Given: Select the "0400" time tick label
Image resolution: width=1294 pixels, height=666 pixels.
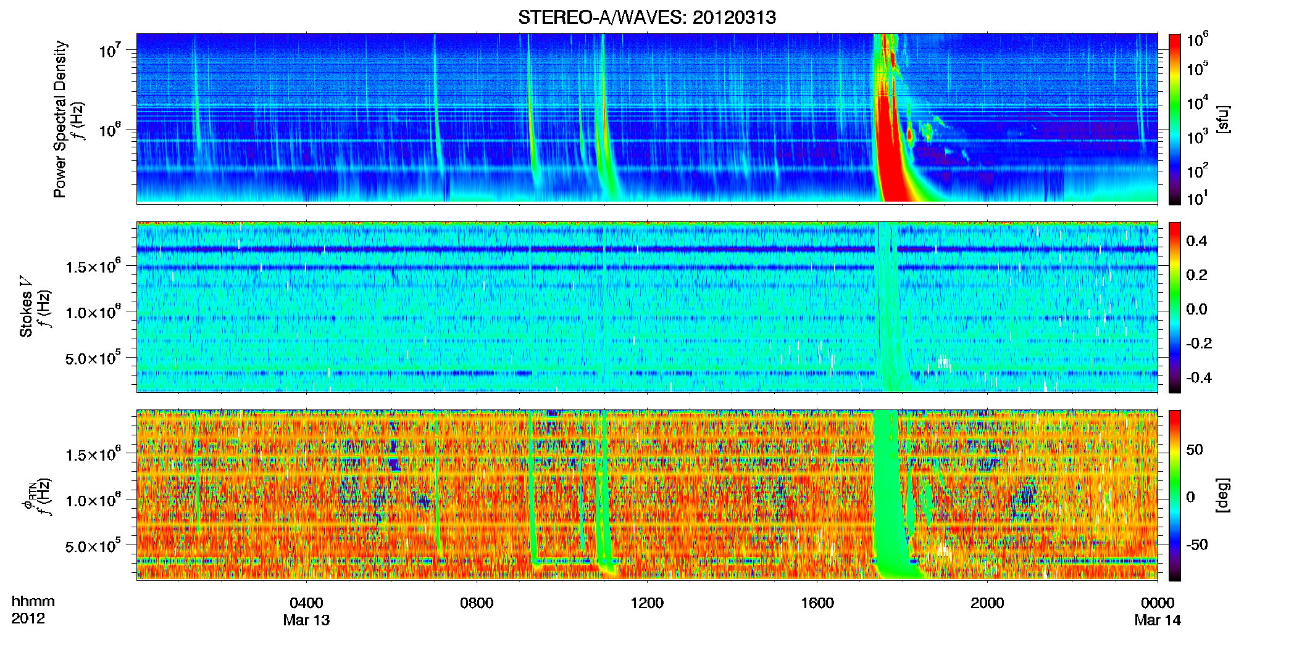Looking at the screenshot, I should coord(306,602).
